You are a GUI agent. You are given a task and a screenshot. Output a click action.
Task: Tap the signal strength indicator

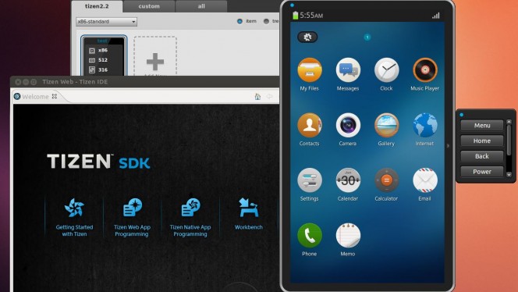point(436,16)
